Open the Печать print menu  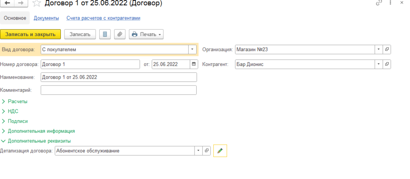(x=146, y=34)
